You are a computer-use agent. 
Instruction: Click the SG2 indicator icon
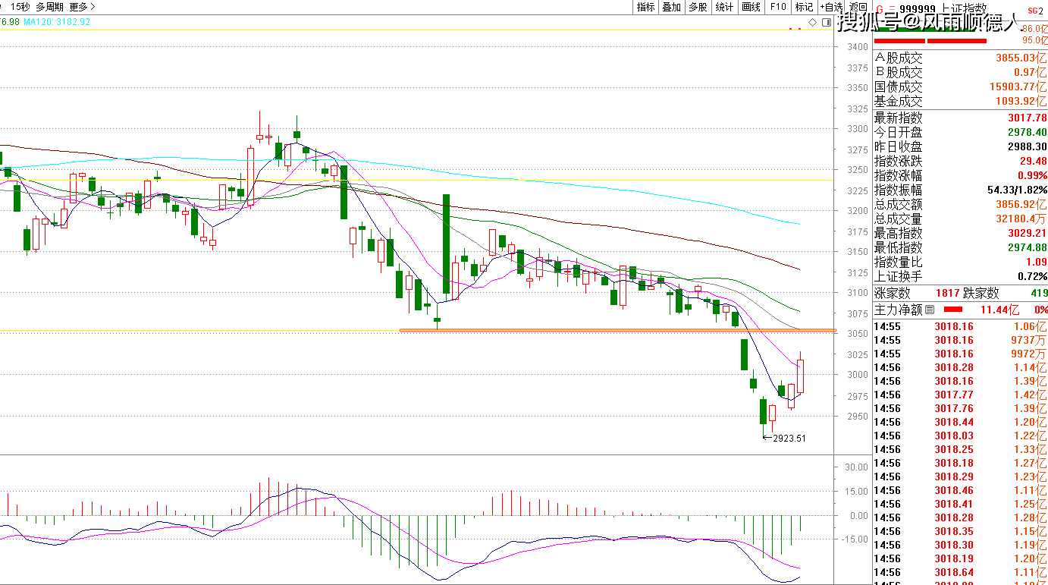click(1034, 10)
